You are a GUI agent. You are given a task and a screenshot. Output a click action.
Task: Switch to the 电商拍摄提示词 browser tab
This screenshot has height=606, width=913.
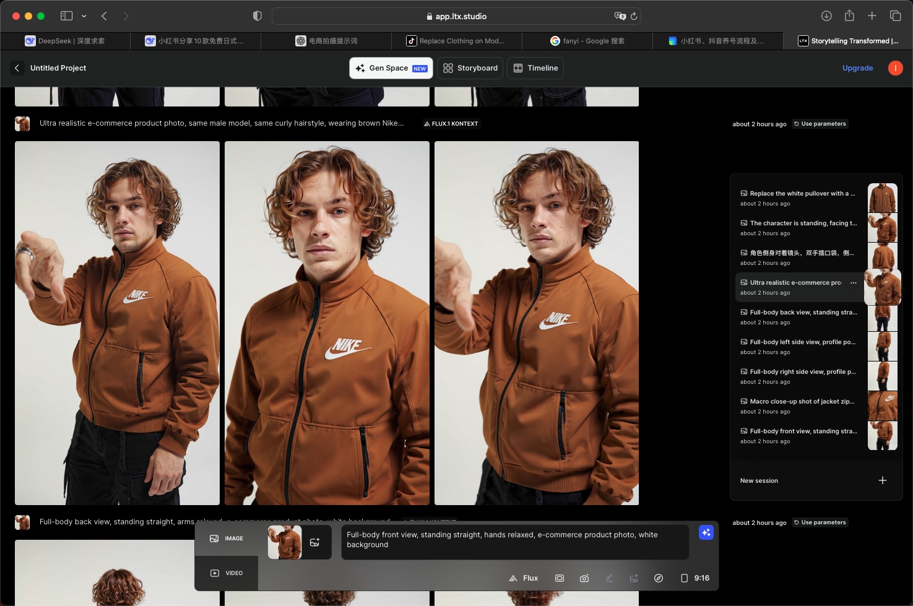click(x=326, y=41)
